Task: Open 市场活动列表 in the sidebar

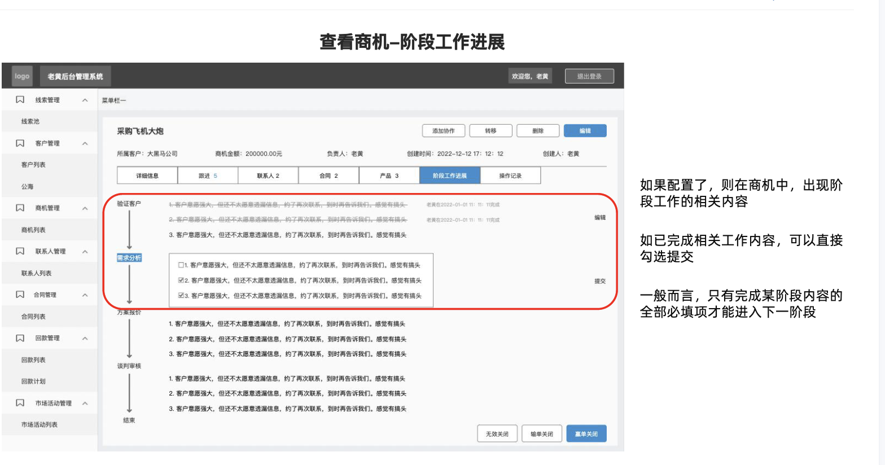Action: pyautogui.click(x=40, y=424)
